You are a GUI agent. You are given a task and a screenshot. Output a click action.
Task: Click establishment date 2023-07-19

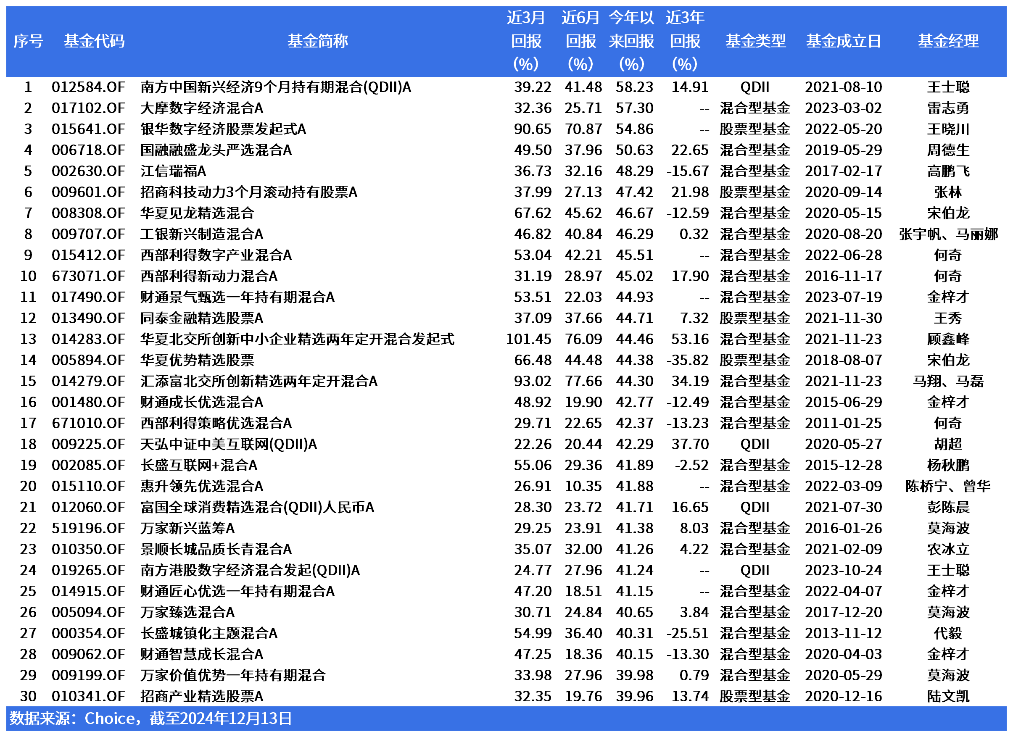point(843,297)
